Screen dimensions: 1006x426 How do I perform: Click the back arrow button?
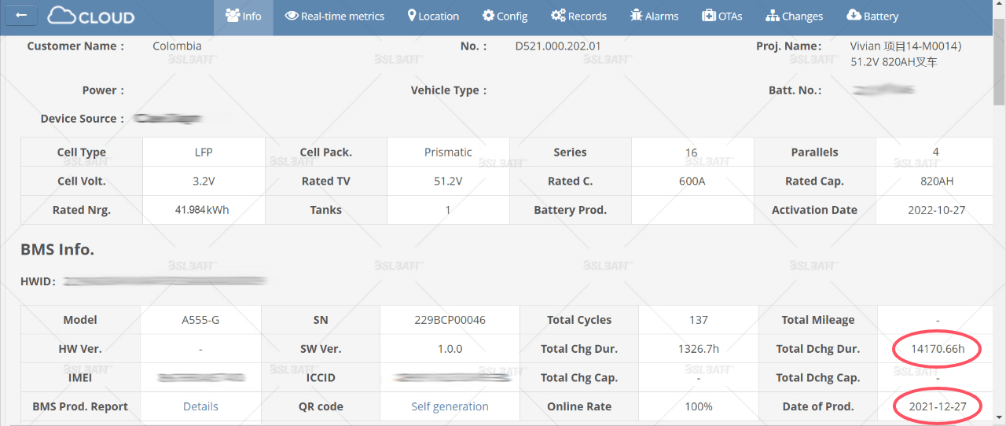click(21, 15)
